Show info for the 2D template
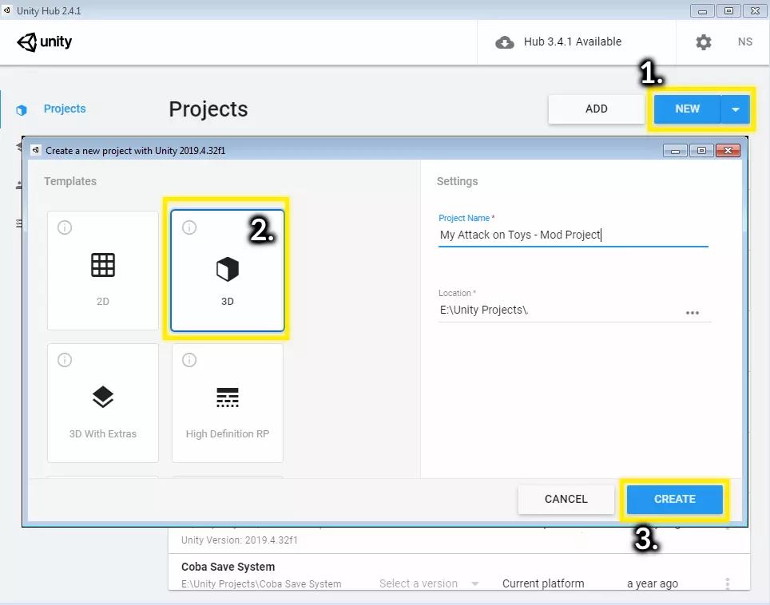This screenshot has width=770, height=605. coord(65,227)
